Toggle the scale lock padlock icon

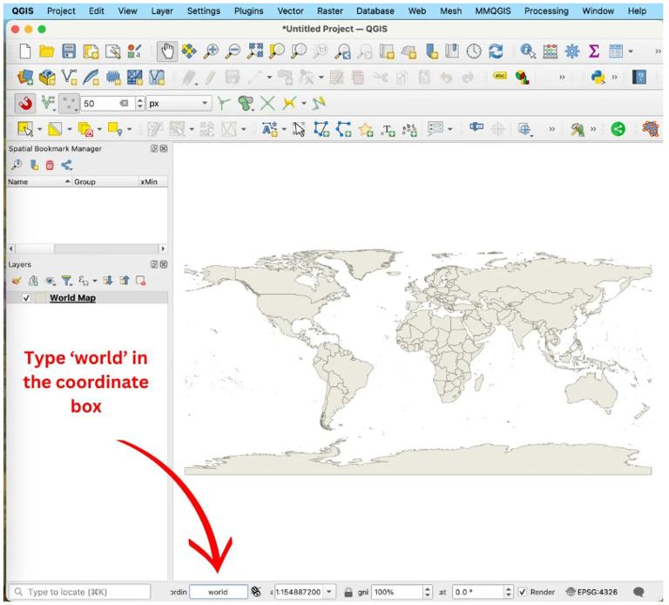point(348,592)
